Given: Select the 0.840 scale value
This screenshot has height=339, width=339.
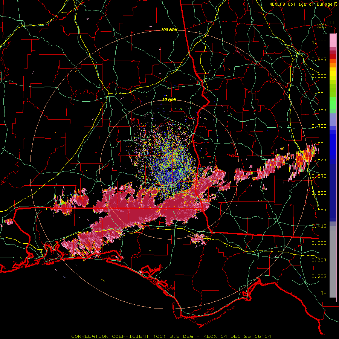Looking at the screenshot, I should (x=319, y=93).
